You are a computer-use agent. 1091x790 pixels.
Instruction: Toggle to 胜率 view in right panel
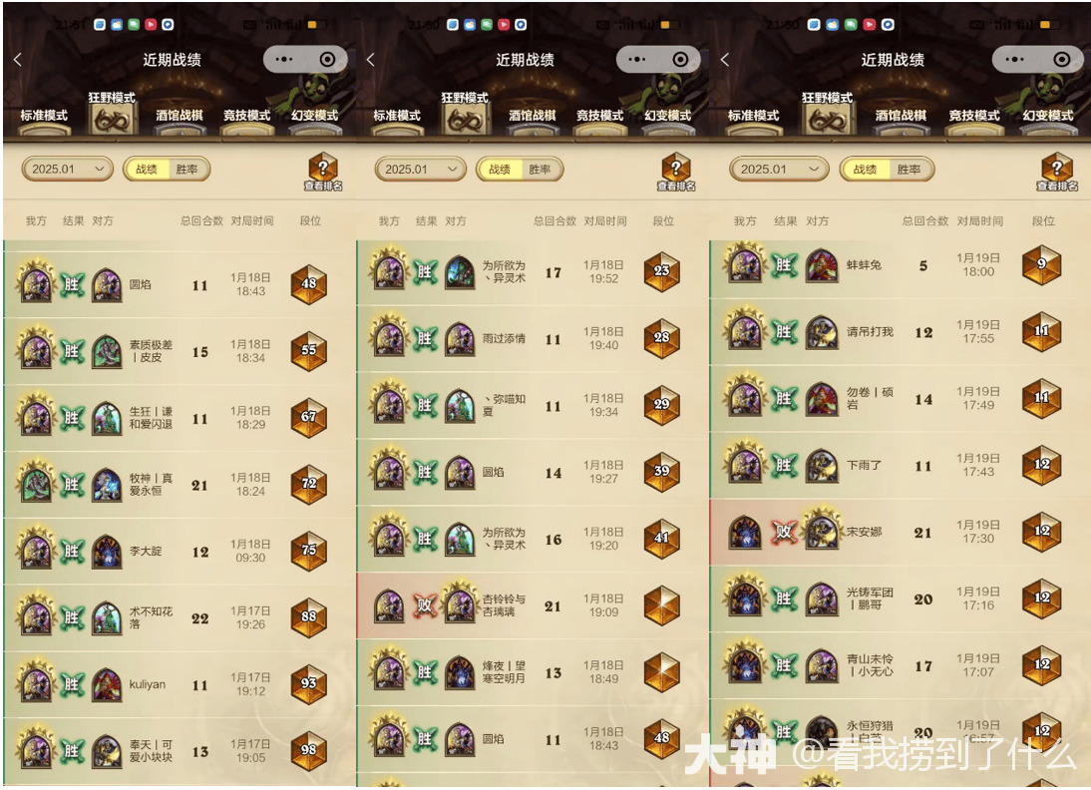coord(909,170)
